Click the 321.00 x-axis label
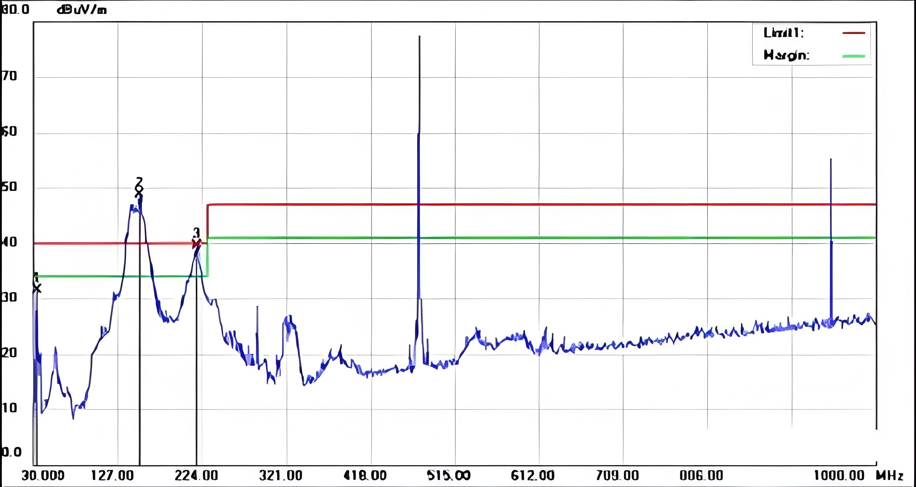 tap(281, 475)
